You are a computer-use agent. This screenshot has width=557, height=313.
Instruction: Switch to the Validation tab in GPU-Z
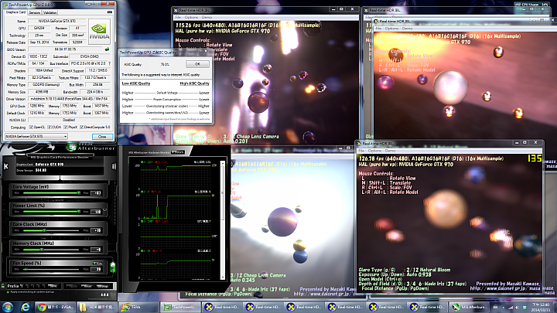(50, 12)
